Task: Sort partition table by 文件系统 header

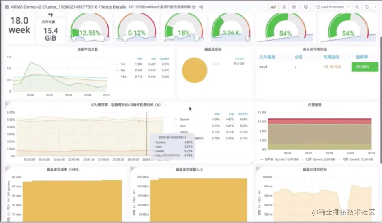Action: pyautogui.click(x=267, y=57)
